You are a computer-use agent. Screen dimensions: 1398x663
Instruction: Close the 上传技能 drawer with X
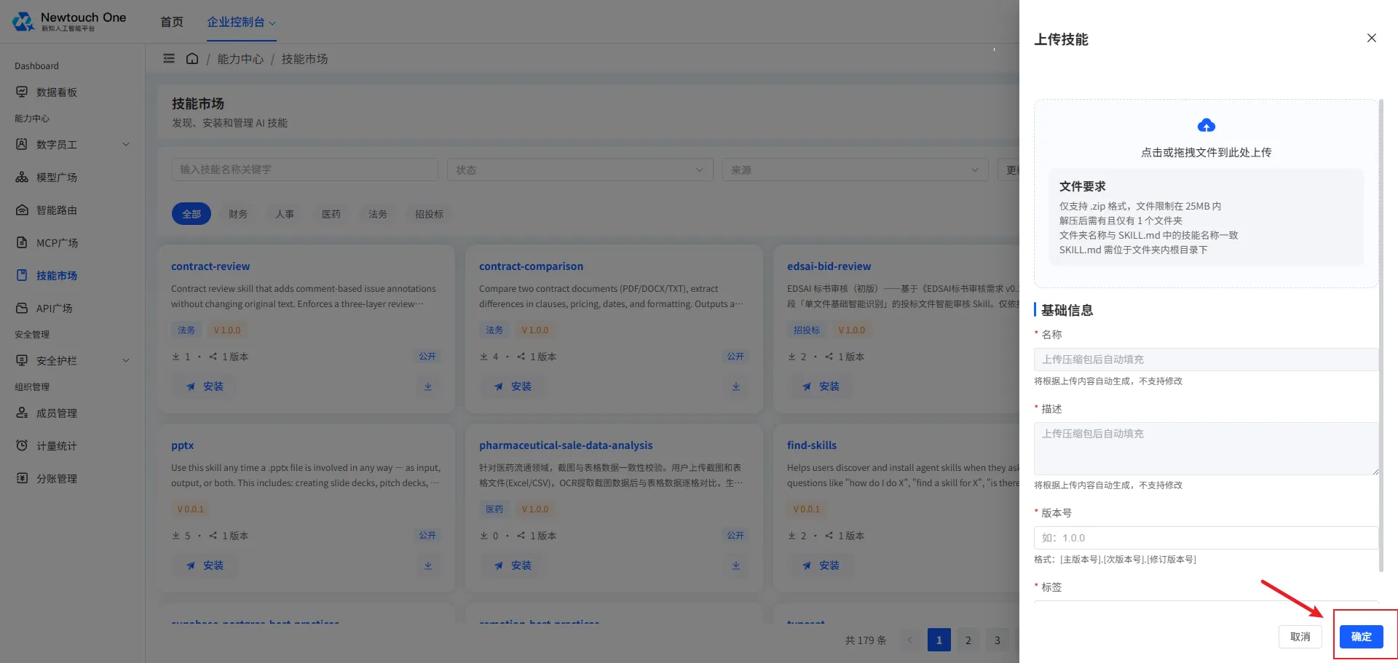click(x=1371, y=38)
